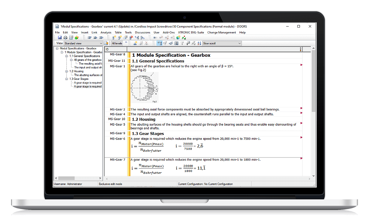
Task: Open the Change Management menu
Action: coord(222,32)
